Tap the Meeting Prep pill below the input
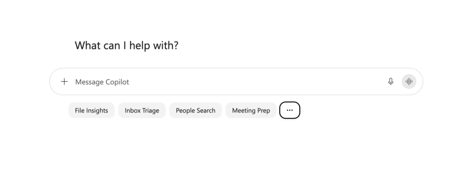The width and height of the screenshot is (456, 173). [251, 110]
